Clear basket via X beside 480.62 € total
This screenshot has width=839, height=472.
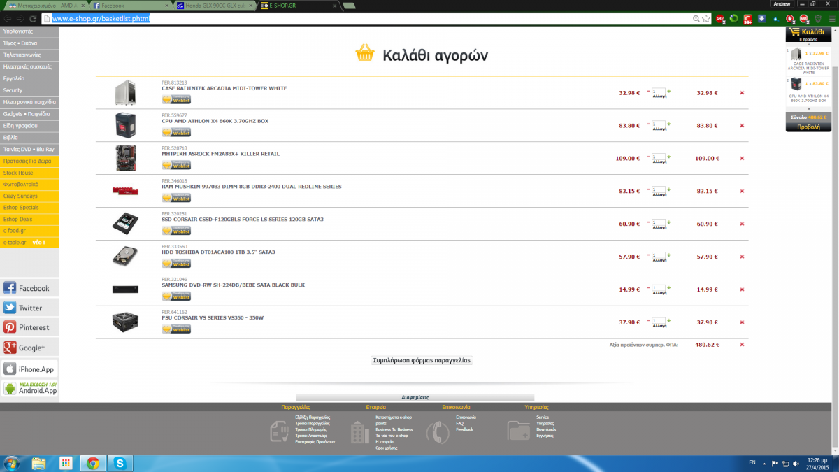pyautogui.click(x=742, y=345)
